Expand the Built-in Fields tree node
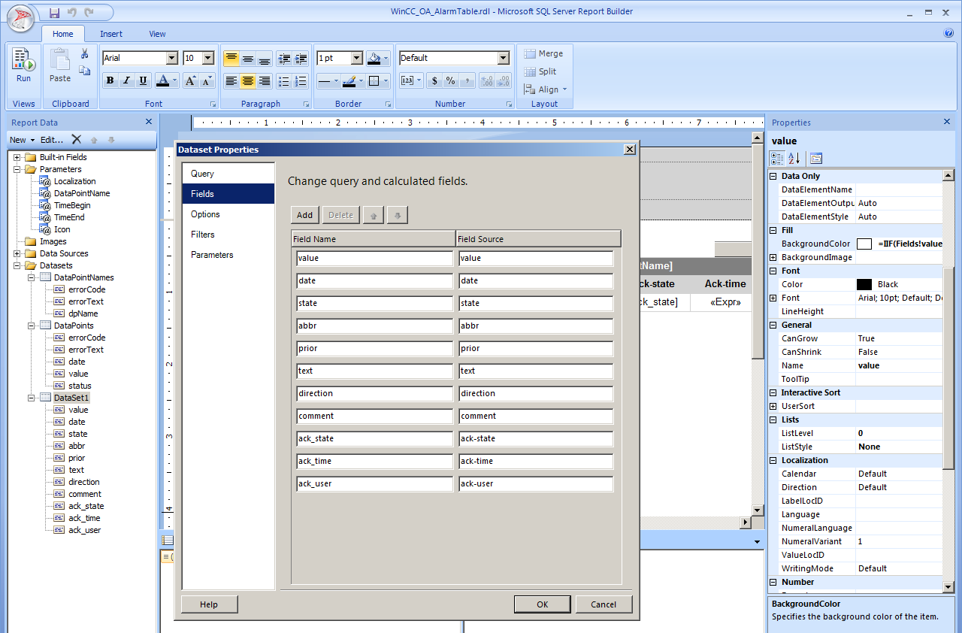The width and height of the screenshot is (962, 633). tap(17, 157)
